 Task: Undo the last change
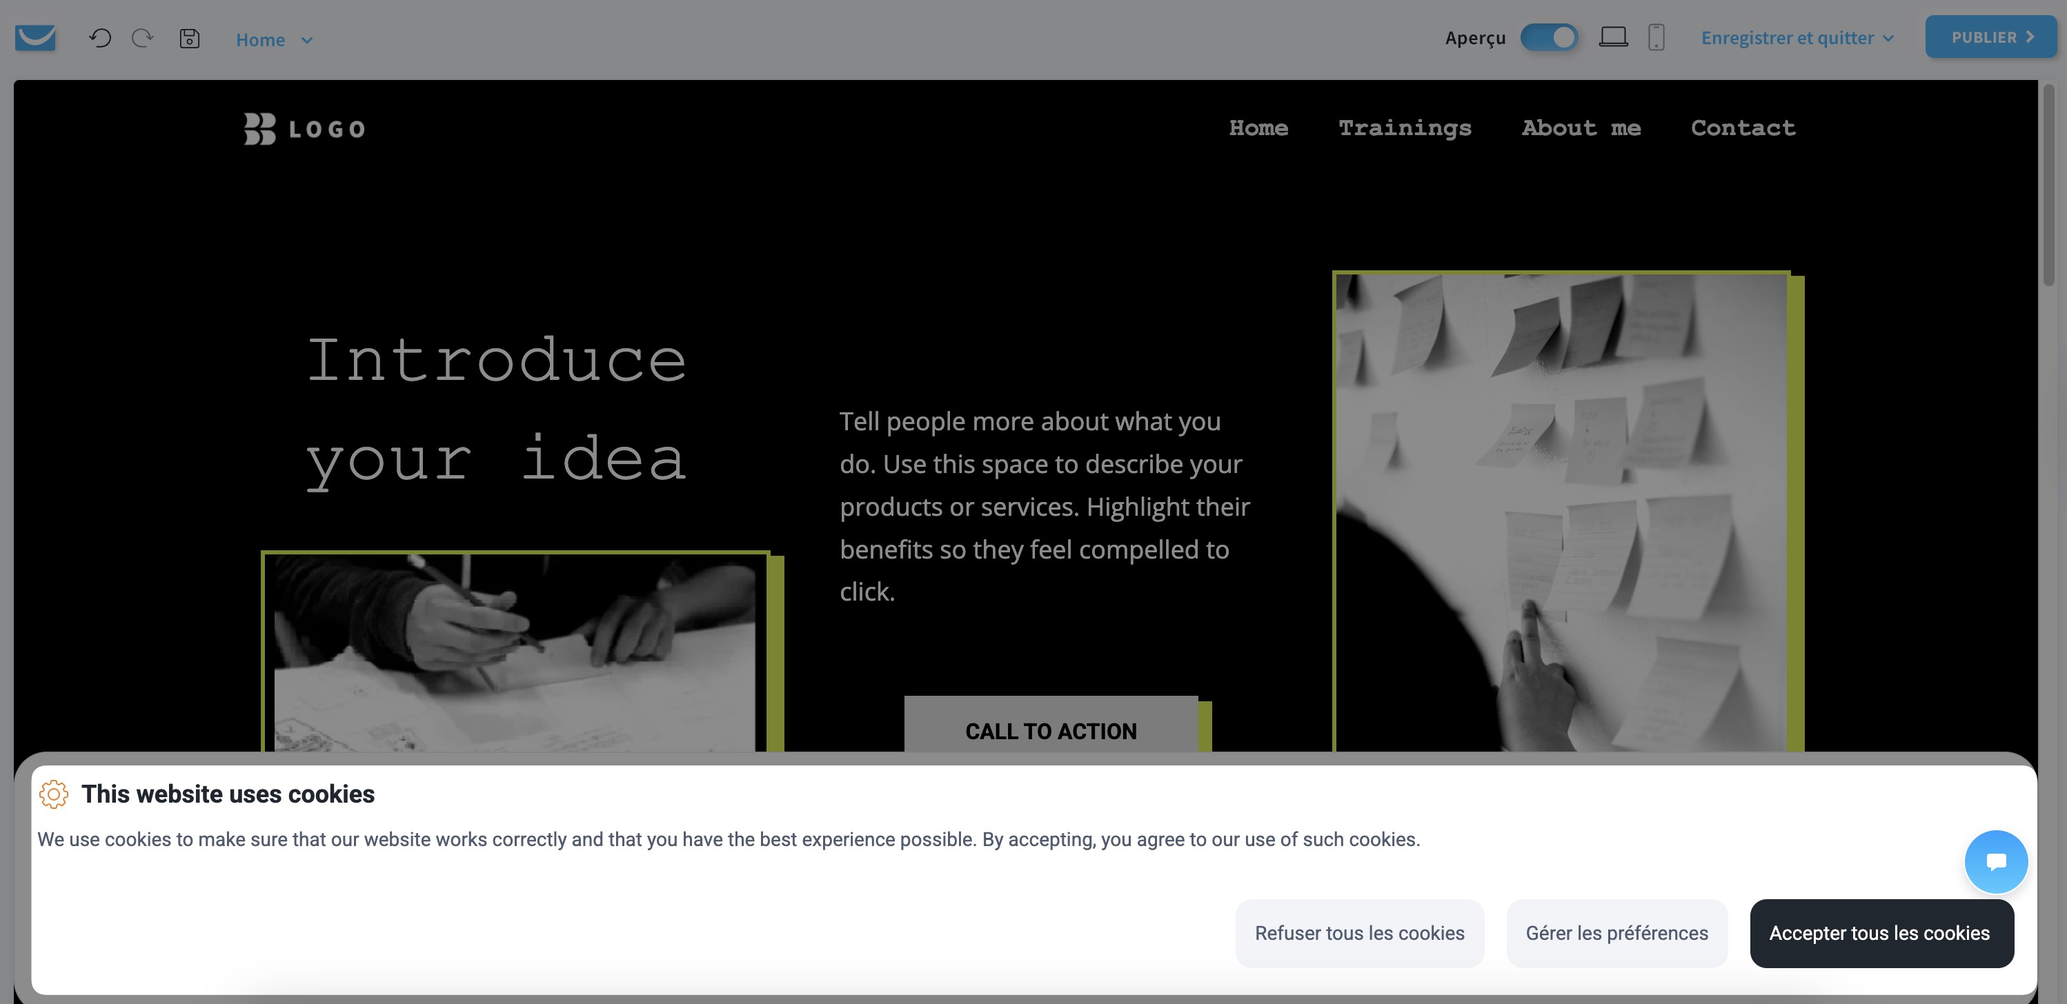[99, 38]
